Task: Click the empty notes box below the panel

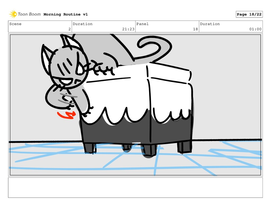Action: 135,187
